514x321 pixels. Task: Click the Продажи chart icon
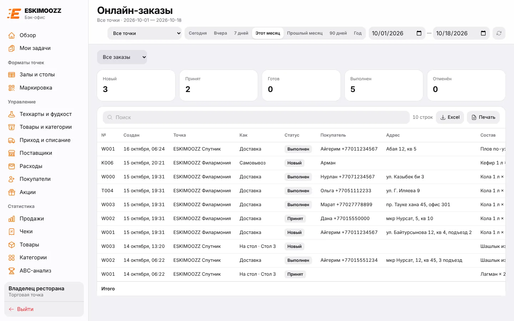tap(12, 219)
